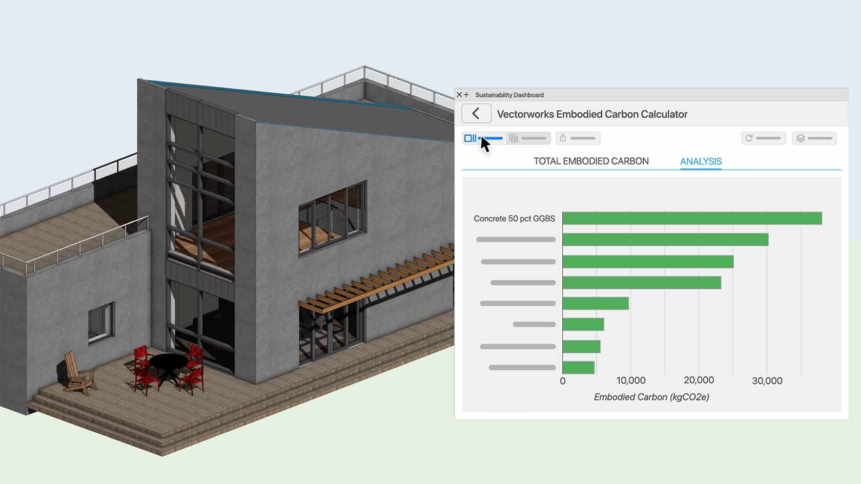The height and width of the screenshot is (484, 861).
Task: Select the second longest green bar
Action: [x=665, y=240]
